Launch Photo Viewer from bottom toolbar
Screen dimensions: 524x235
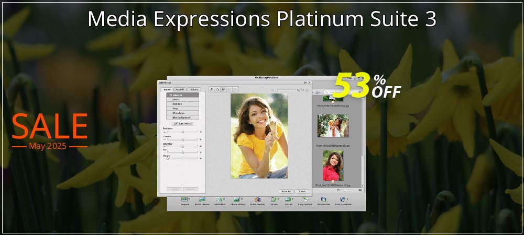click(202, 199)
